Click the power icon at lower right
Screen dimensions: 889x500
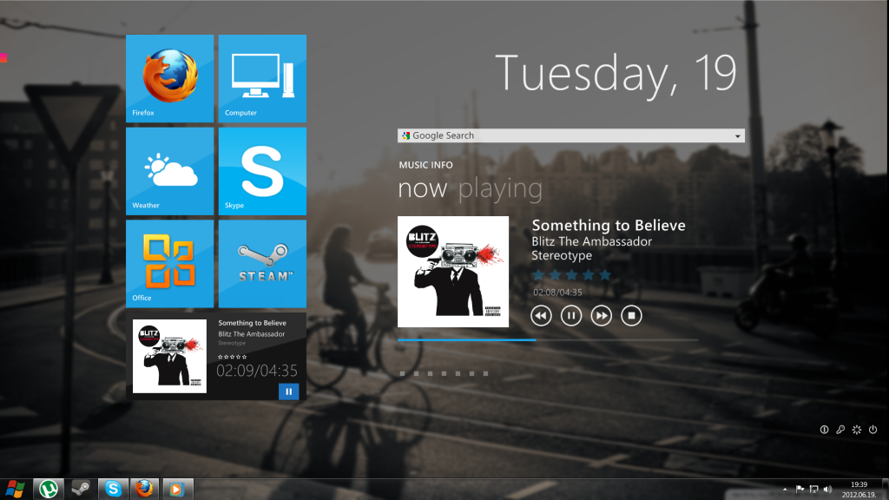(x=873, y=430)
